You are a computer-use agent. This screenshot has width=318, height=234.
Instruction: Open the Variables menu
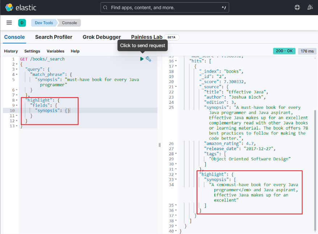55,51
